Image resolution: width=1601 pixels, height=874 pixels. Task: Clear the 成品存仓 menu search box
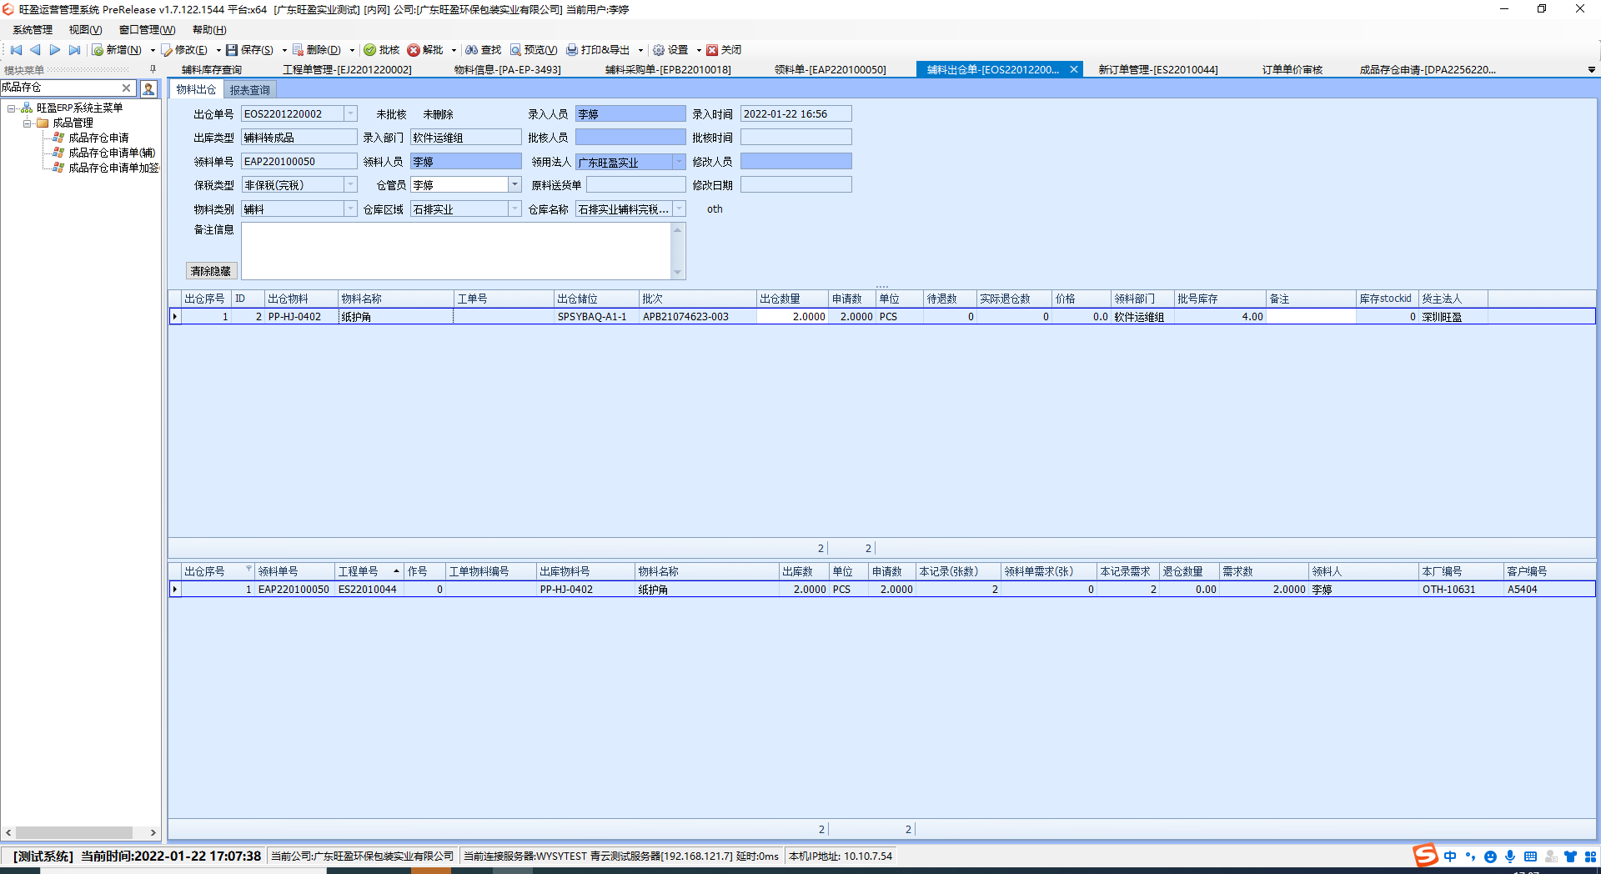coord(126,88)
